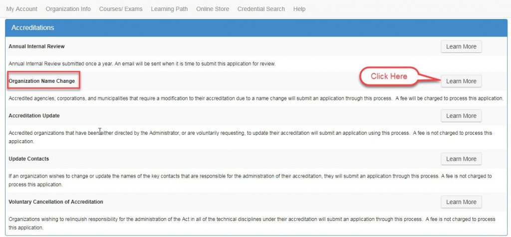Select the Accreditation Update heading
This screenshot has height=237, width=511.
(x=34, y=116)
